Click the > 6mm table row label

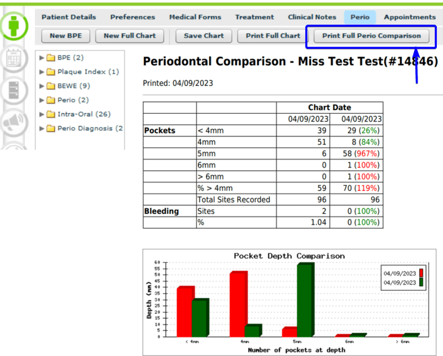210,176
